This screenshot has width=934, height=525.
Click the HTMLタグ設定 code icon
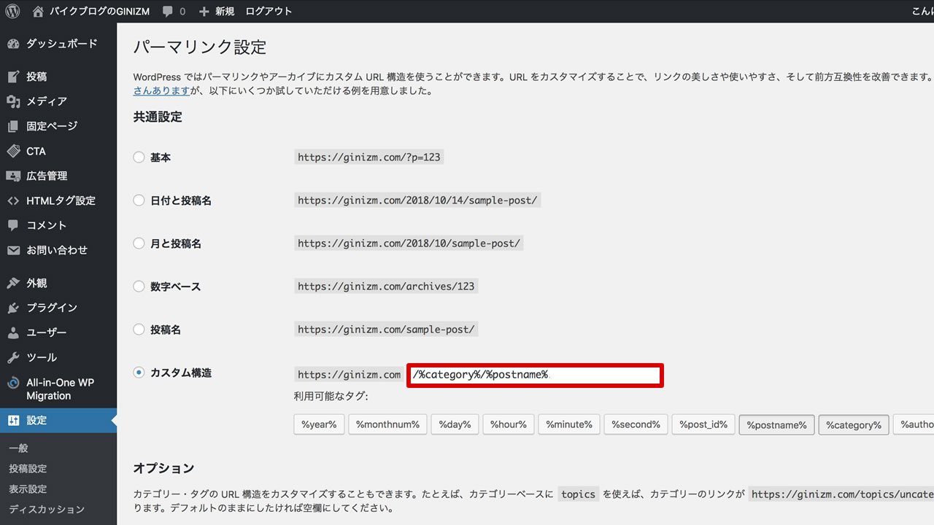pos(13,201)
